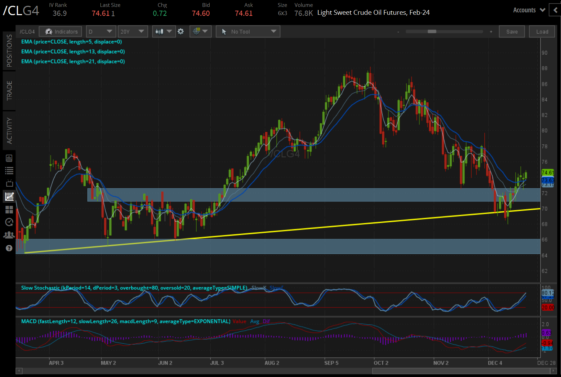Image resolution: width=561 pixels, height=377 pixels.
Task: Open the four-square grid layout icon
Action: click(9, 209)
